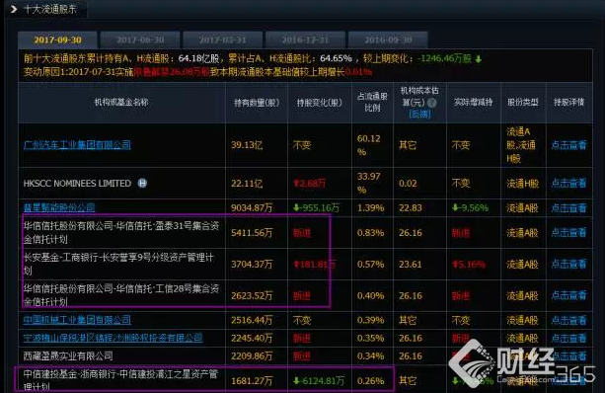Viewport: 605px width, 393px height.
Task: Click 点击查看 for HKSCC NOMINEES LIMITED
Action: coord(568,183)
